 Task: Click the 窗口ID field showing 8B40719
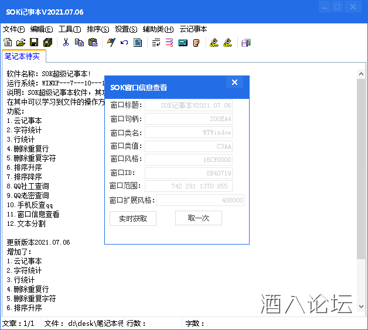tap(189, 173)
